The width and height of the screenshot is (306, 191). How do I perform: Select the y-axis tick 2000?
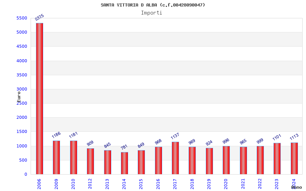click(x=22, y=118)
